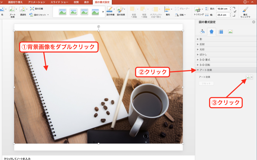Expand picture styles gallery arrow
Image resolution: width=257 pixels, height=160 pixels.
tap(103, 12)
